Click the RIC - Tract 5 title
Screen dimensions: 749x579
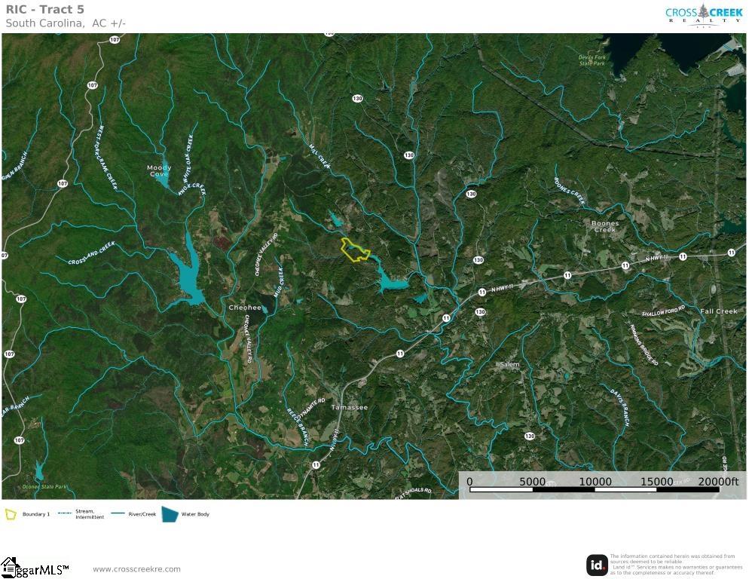[x=45, y=9]
